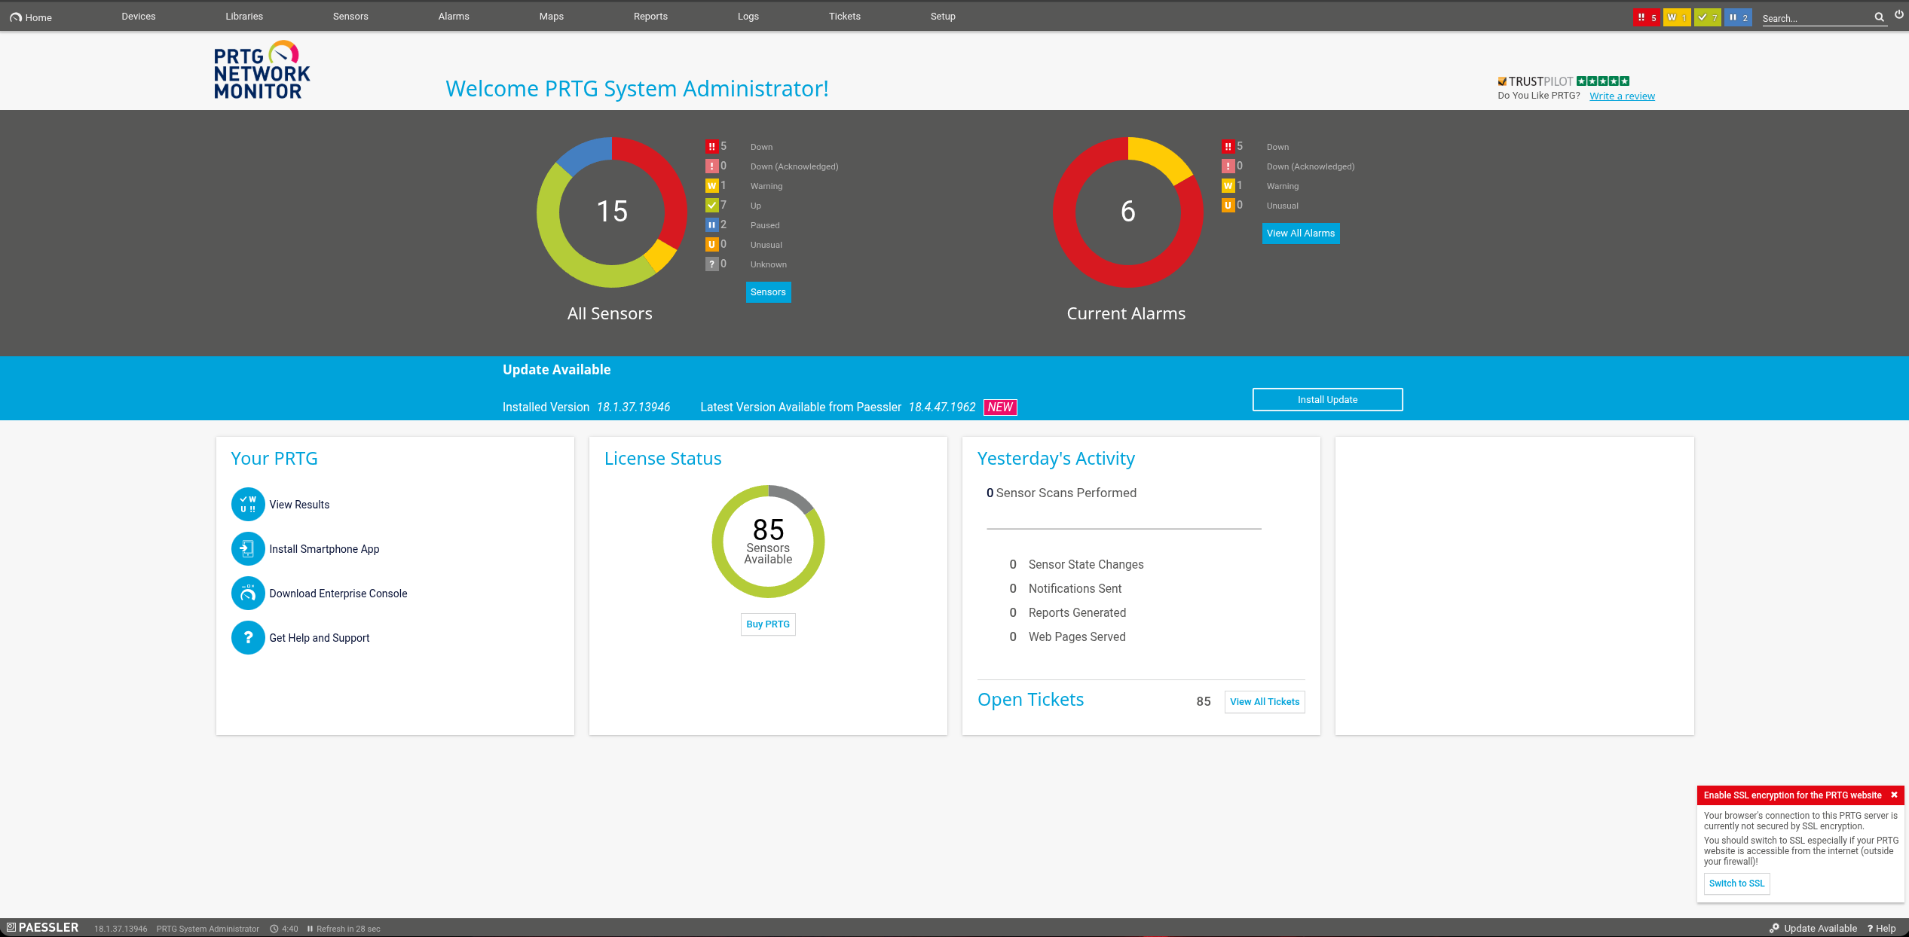The height and width of the screenshot is (937, 1909).
Task: Click the blue Paused counter in top bar
Action: point(1738,17)
